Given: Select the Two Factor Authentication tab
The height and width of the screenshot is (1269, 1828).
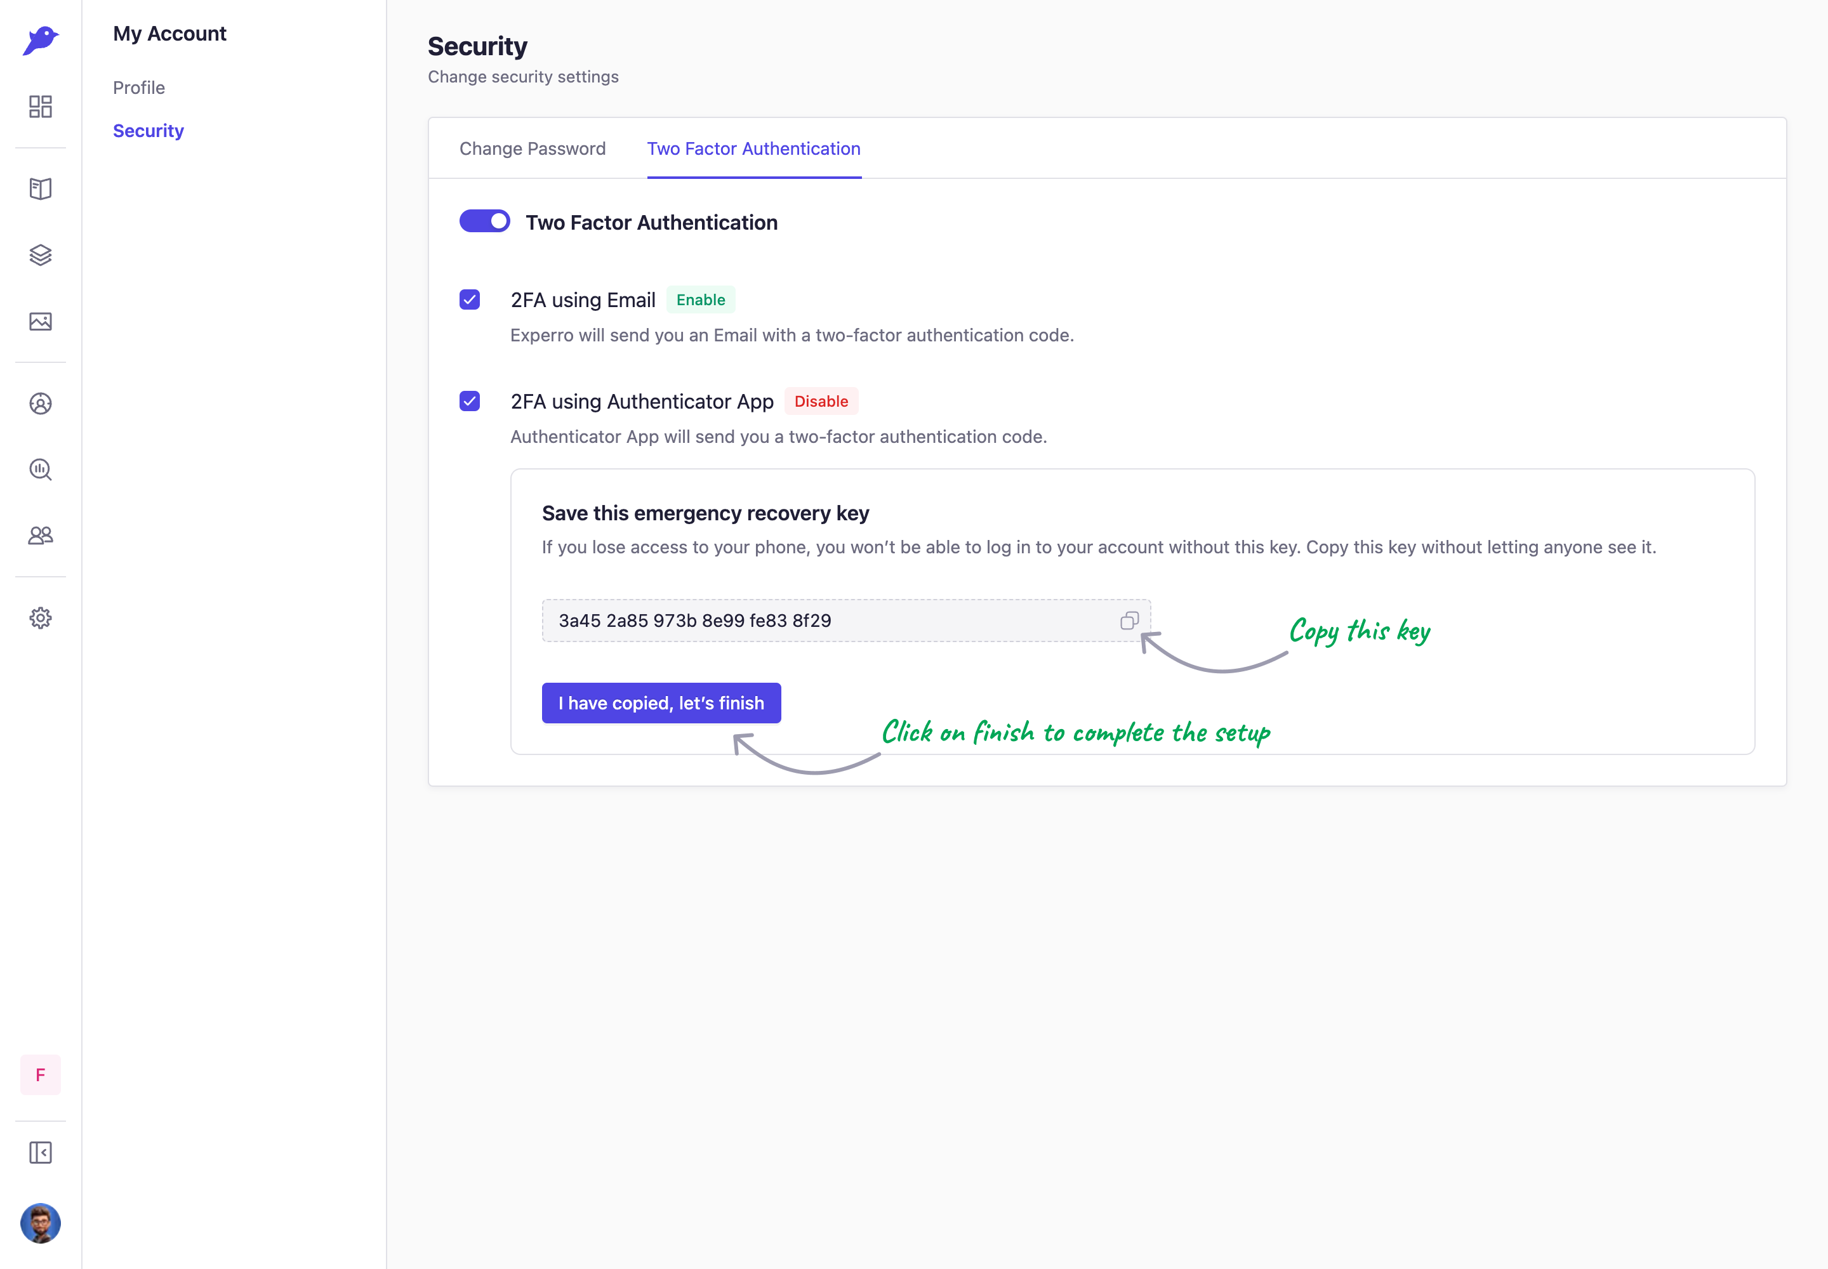Looking at the screenshot, I should [x=753, y=148].
